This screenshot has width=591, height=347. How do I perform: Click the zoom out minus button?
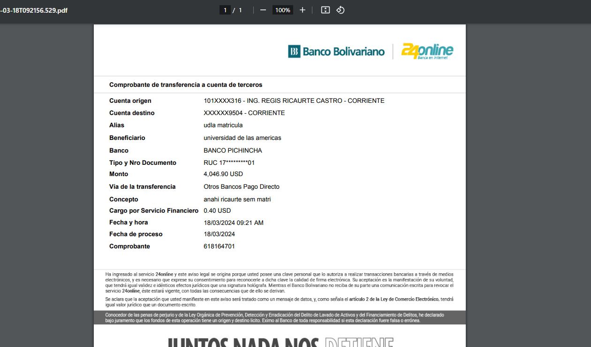click(263, 10)
